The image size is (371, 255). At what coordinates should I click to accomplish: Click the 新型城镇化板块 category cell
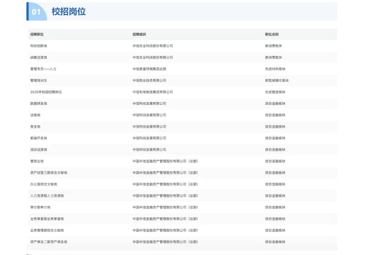click(277, 80)
